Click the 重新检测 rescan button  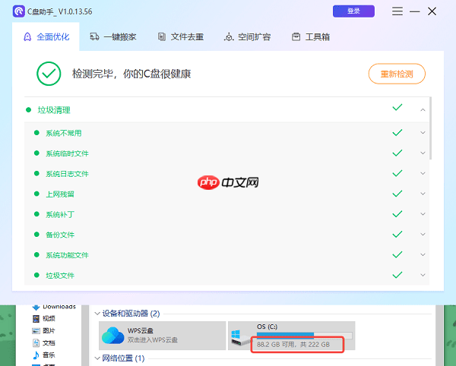pos(397,74)
